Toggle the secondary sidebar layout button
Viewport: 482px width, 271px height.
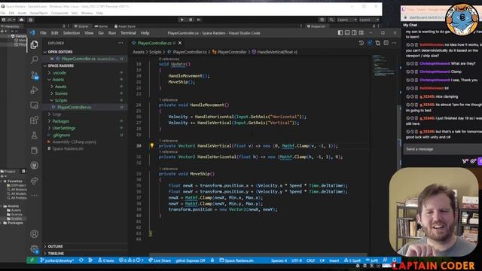(354, 33)
